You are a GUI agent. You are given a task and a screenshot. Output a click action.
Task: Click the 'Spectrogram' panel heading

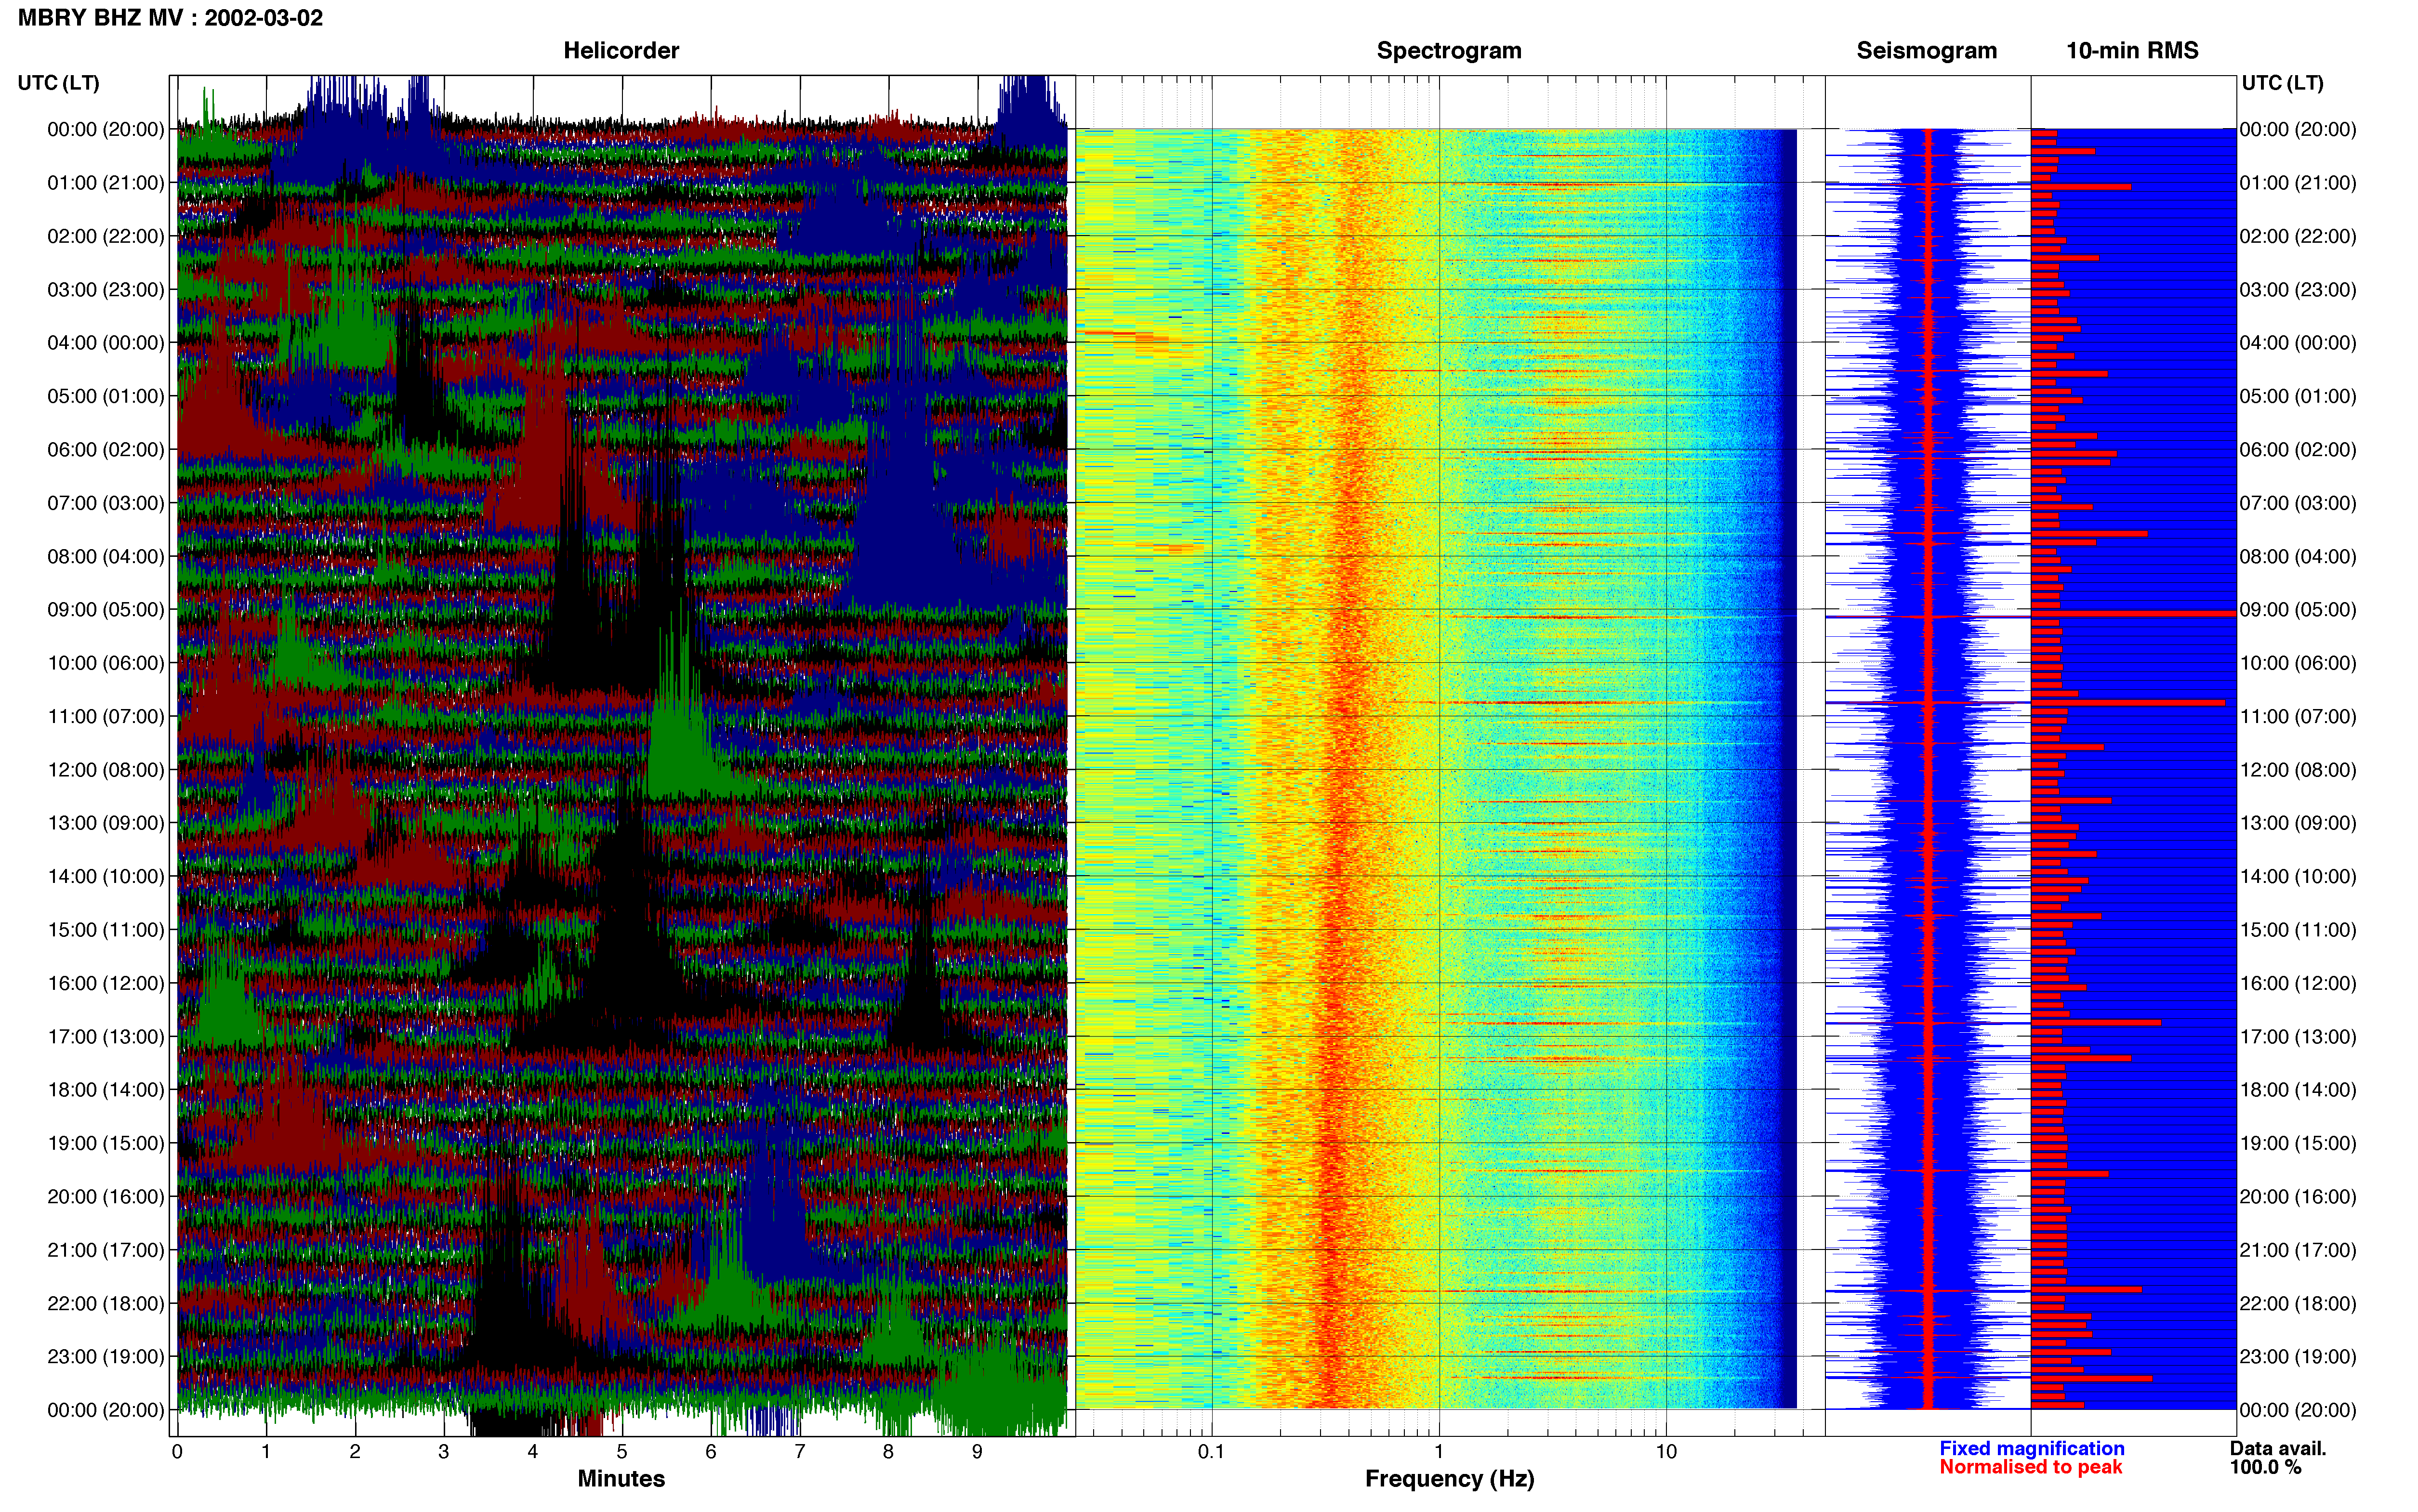click(1449, 51)
